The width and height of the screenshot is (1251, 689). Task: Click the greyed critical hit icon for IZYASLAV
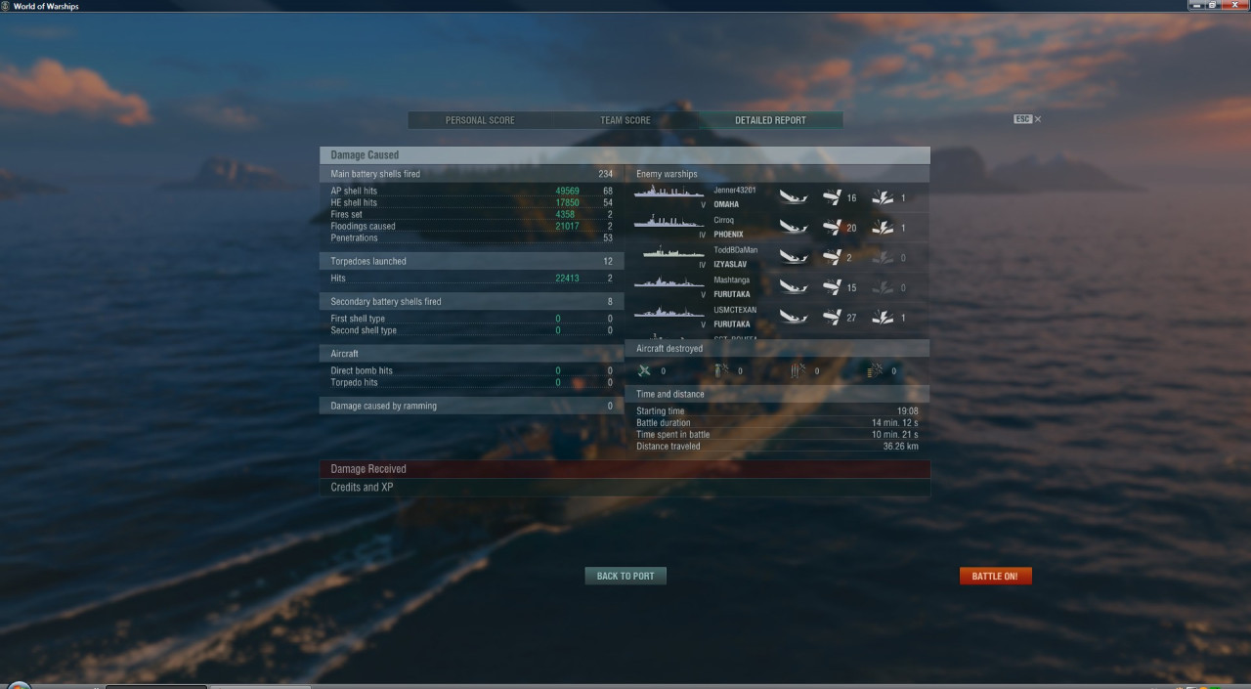pos(883,257)
